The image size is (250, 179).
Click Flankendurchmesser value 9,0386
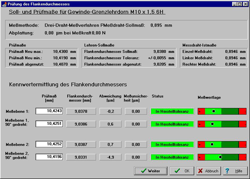tap(81, 124)
